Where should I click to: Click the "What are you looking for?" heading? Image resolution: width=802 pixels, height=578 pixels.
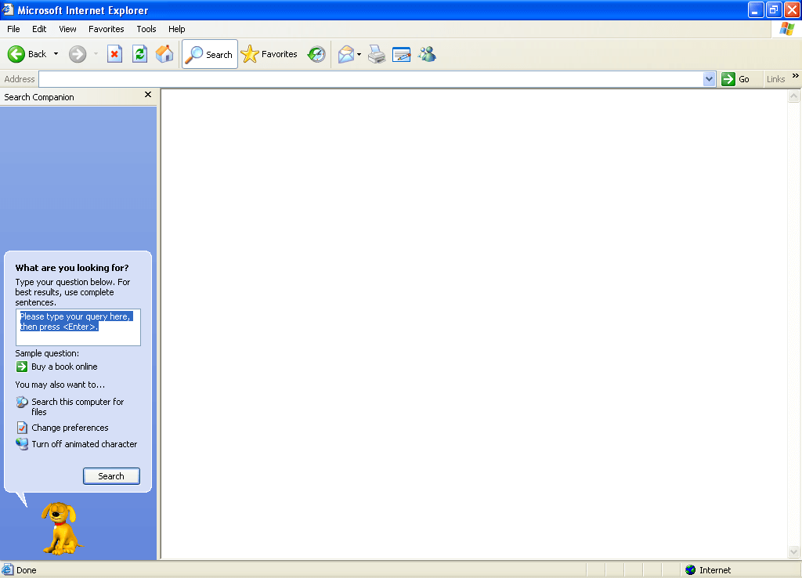(72, 268)
